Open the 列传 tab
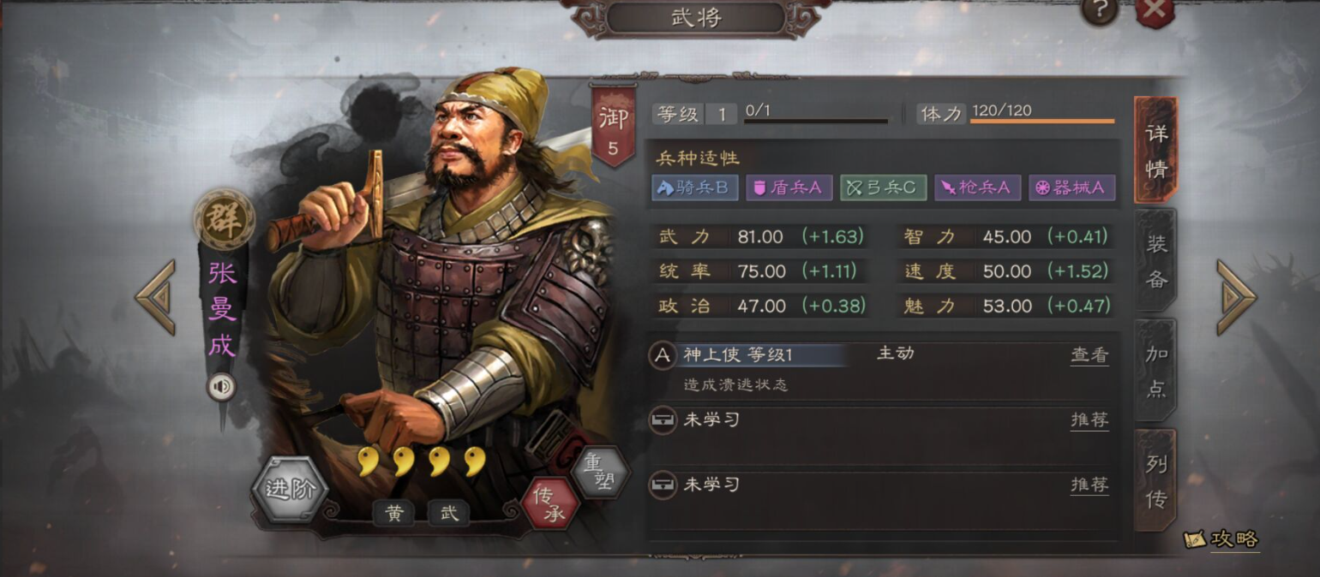 [x=1156, y=481]
